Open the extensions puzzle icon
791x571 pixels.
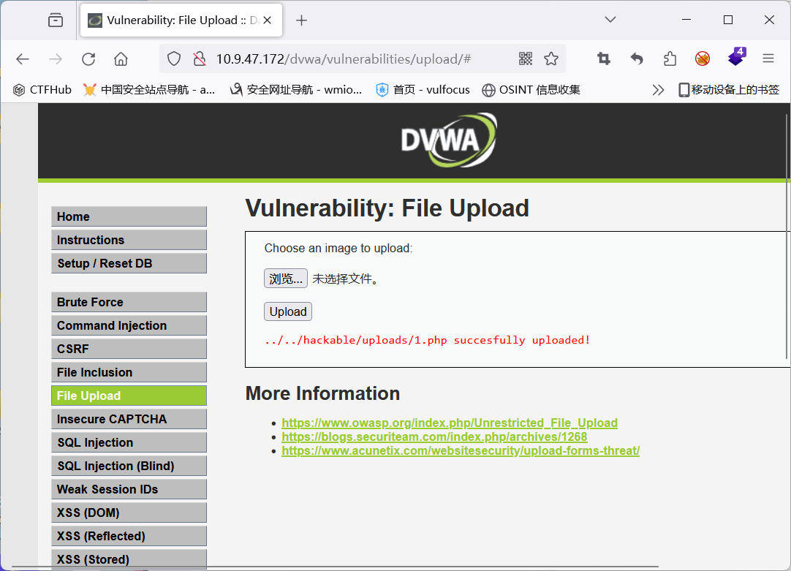(670, 58)
